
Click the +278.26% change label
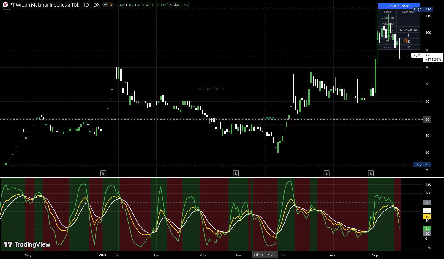(433, 59)
